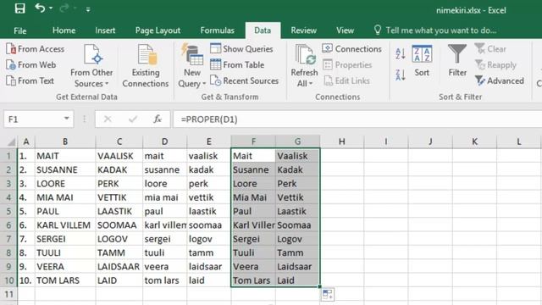Select cell 'Mait' in column F
Screen dimensions: 542x305
pos(253,156)
